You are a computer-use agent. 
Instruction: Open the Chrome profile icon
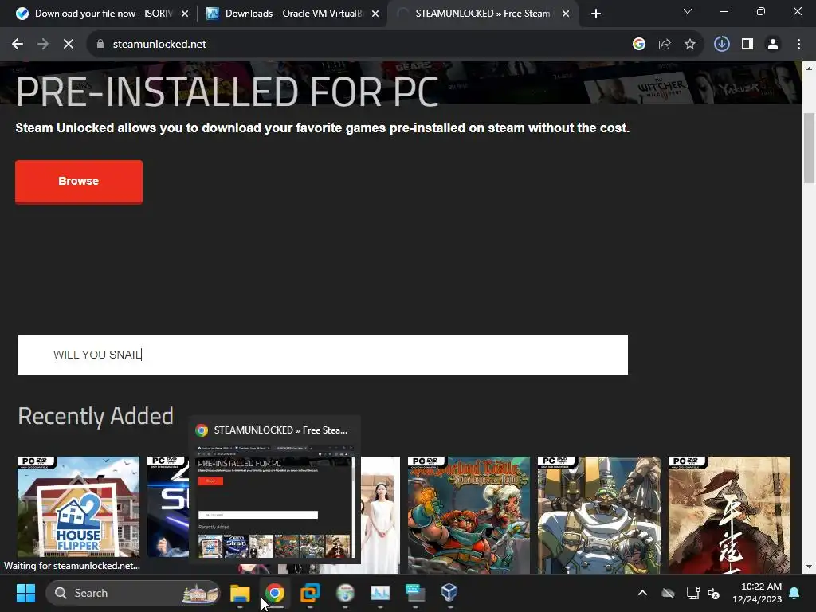(773, 45)
